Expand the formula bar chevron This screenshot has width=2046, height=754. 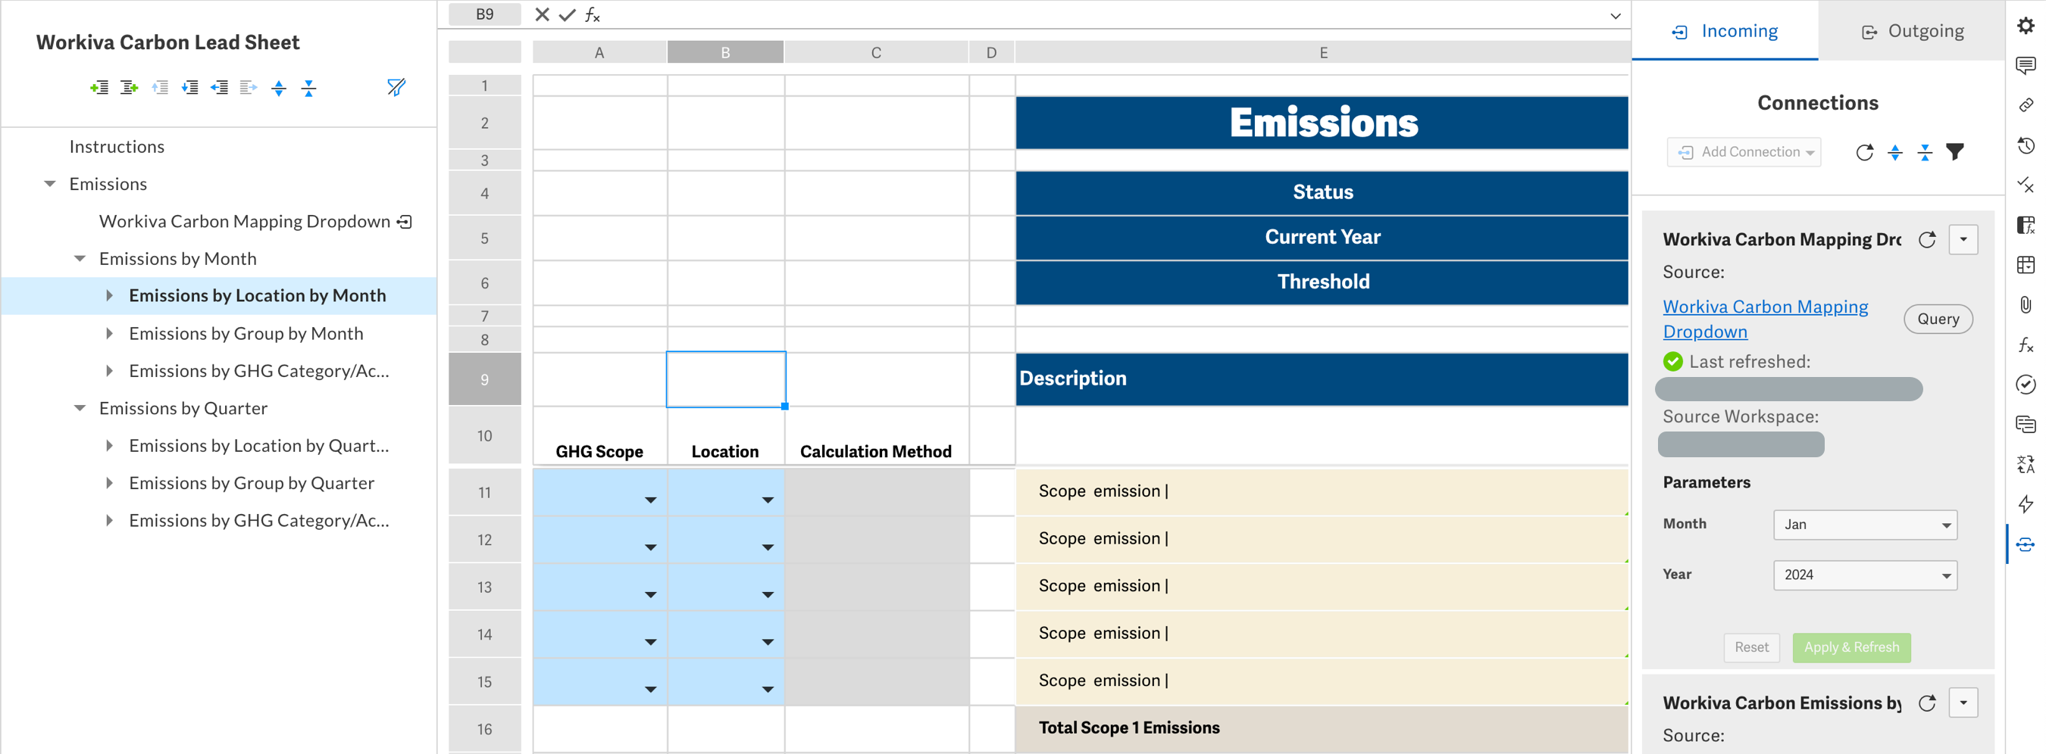[x=1615, y=16]
